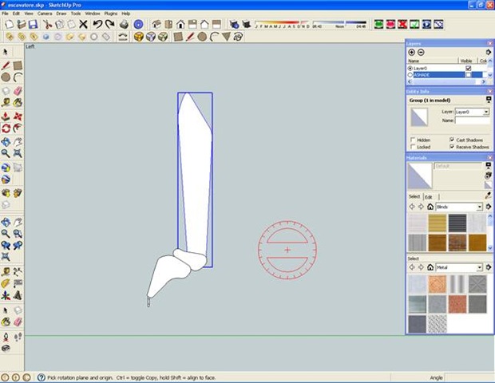
Task: Pick the eyedropper sample paint tool
Action: [488, 195]
